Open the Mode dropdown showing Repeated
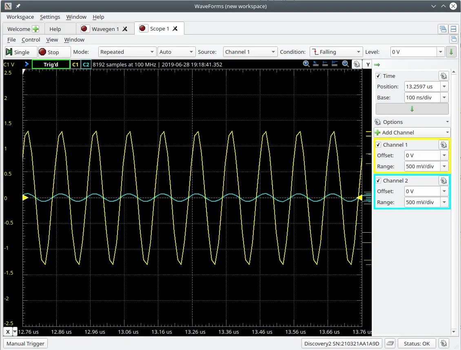The image size is (461, 350). click(127, 51)
